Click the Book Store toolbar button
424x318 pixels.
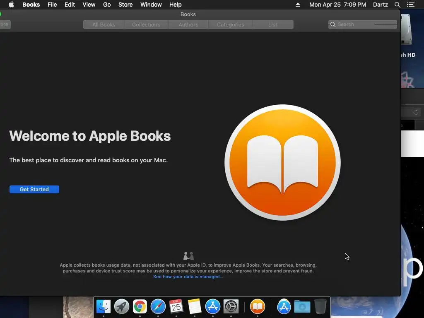click(5, 24)
